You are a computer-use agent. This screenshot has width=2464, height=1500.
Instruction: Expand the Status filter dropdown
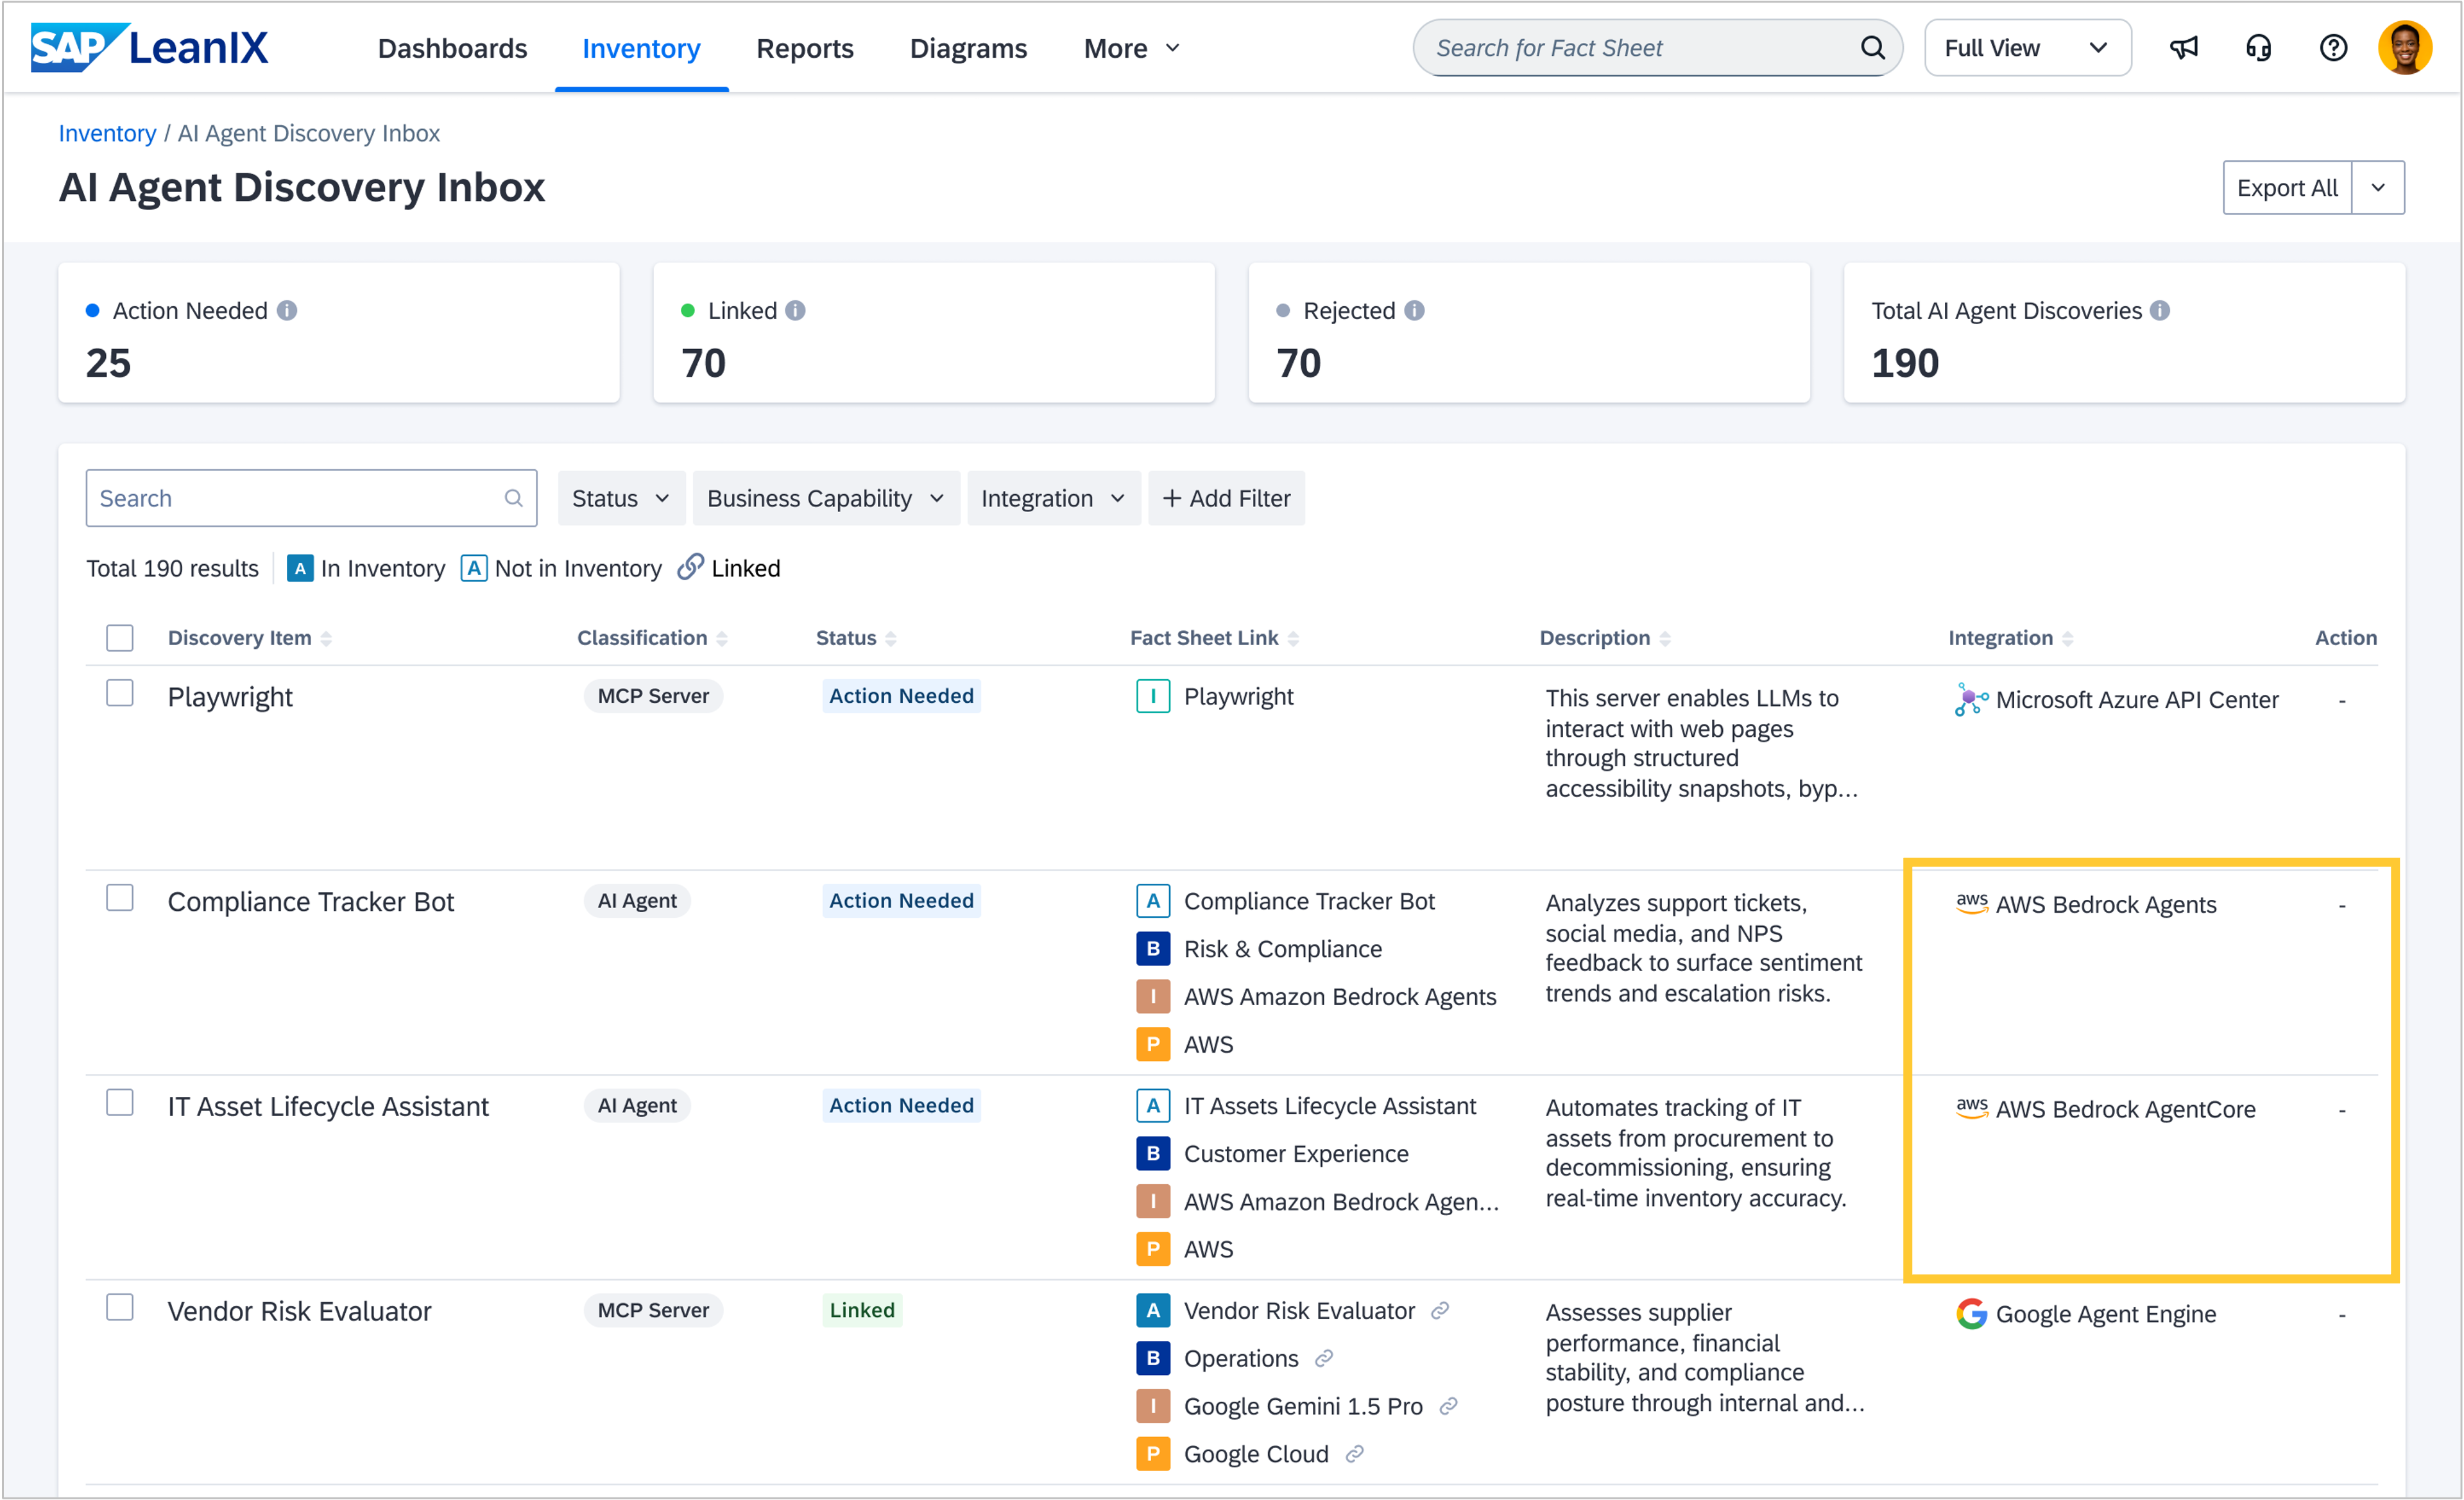pos(620,498)
